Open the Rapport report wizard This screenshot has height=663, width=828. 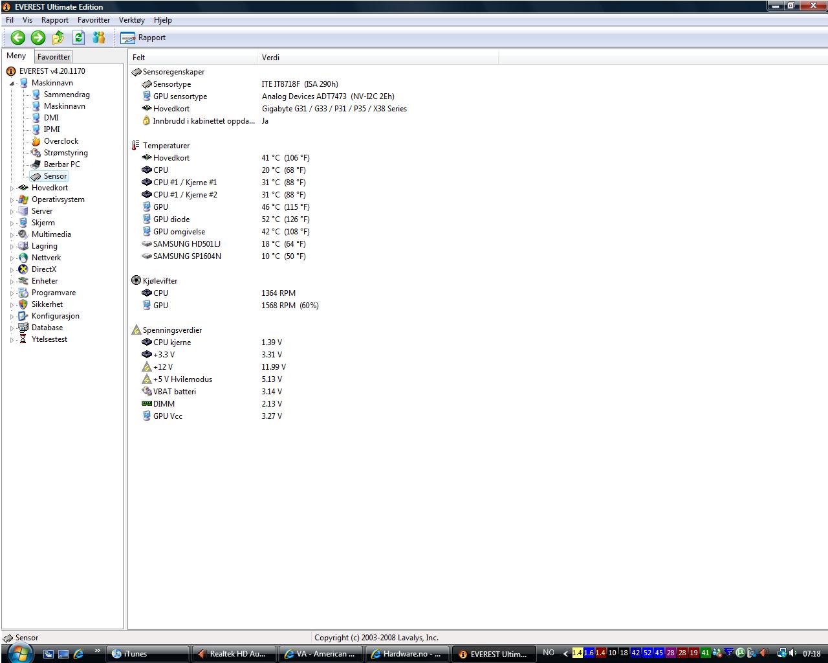143,38
